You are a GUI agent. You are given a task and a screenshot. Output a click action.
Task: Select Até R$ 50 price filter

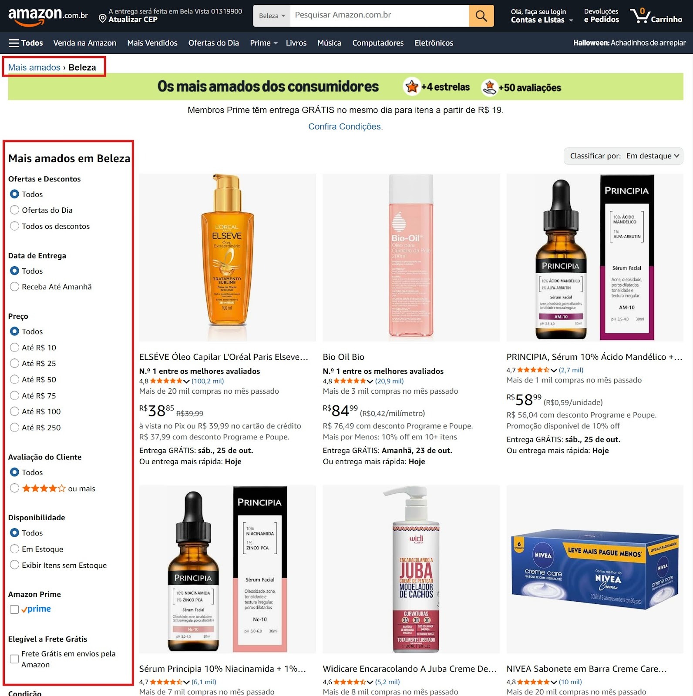coord(14,379)
